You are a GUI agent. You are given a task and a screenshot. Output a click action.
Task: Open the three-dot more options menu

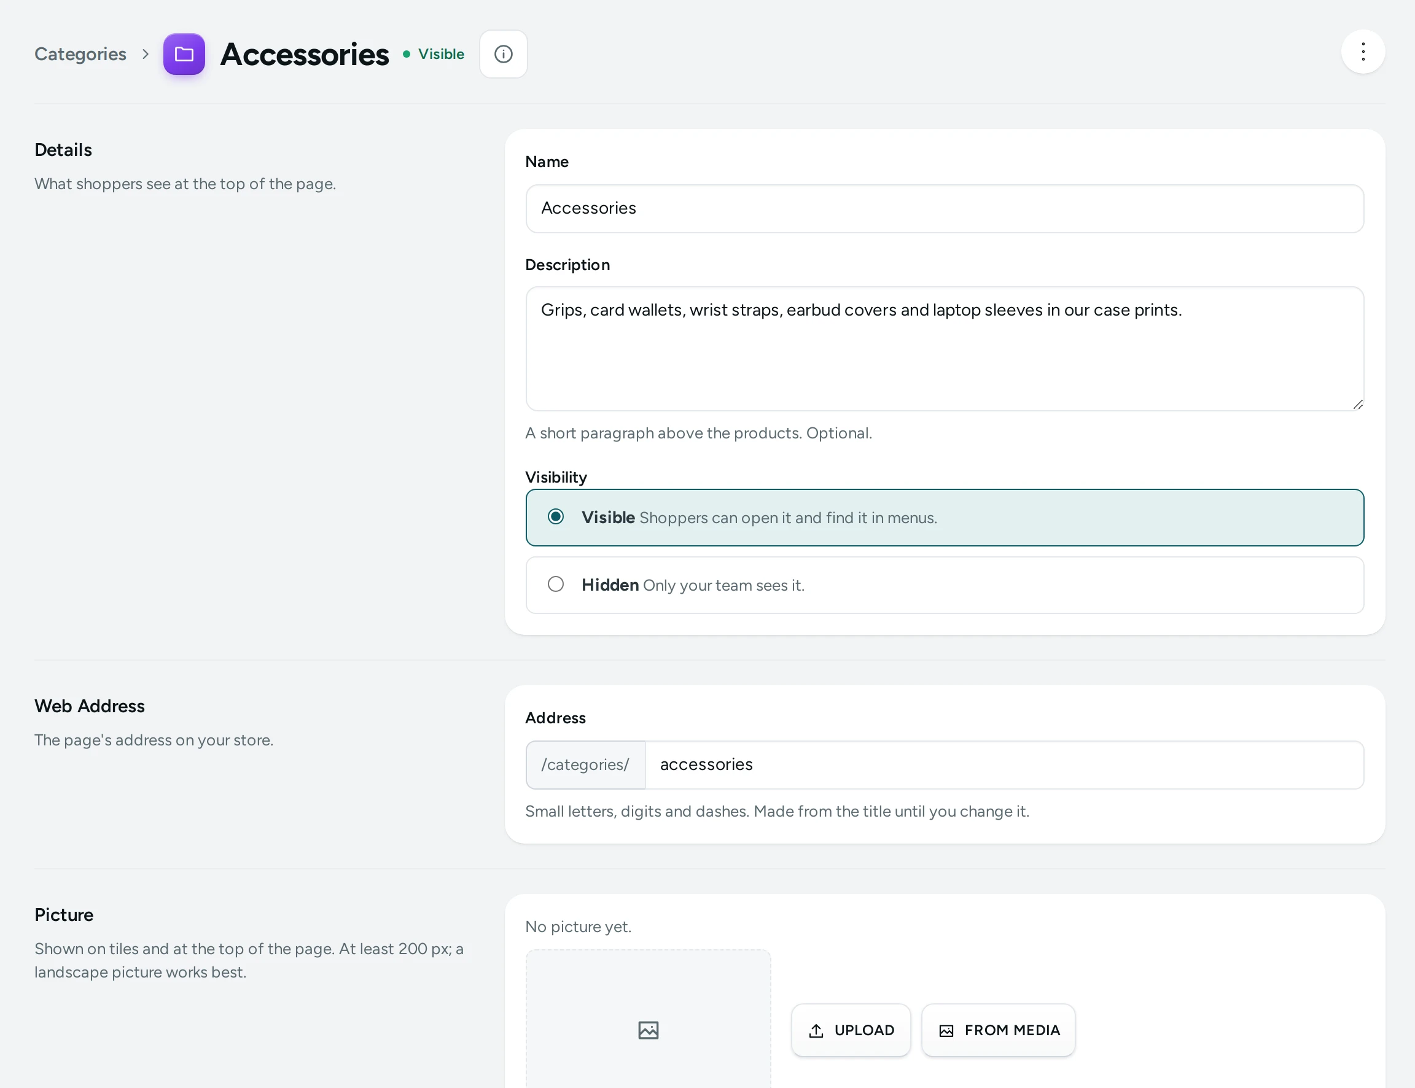[x=1363, y=52]
